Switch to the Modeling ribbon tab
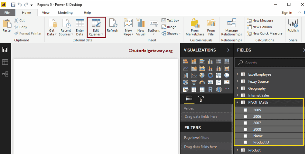Screen dimensions: 305x154 65,13
